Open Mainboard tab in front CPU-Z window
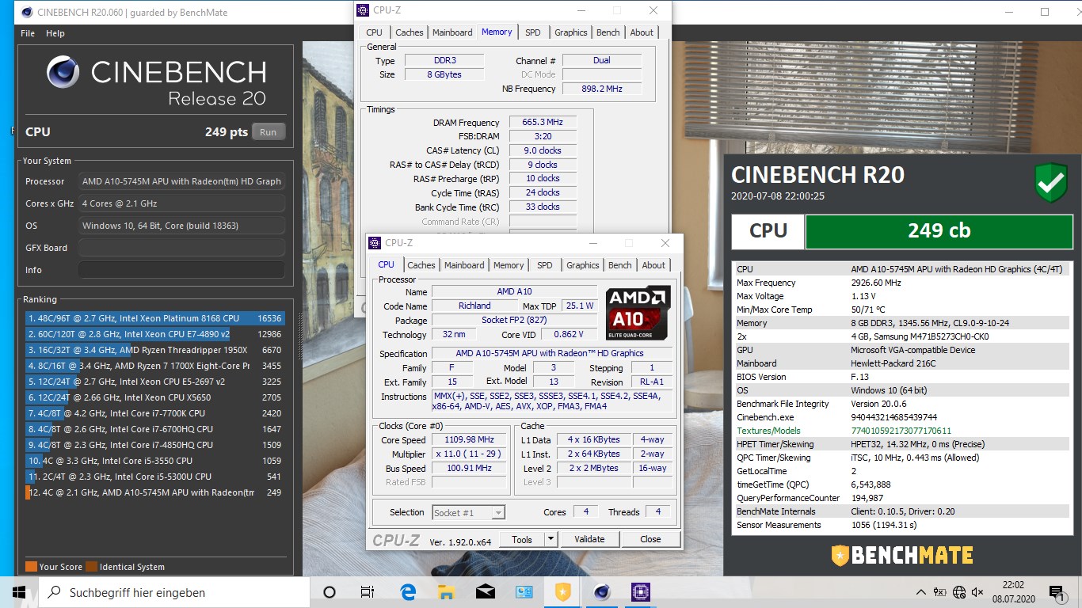The width and height of the screenshot is (1082, 608). (x=464, y=265)
